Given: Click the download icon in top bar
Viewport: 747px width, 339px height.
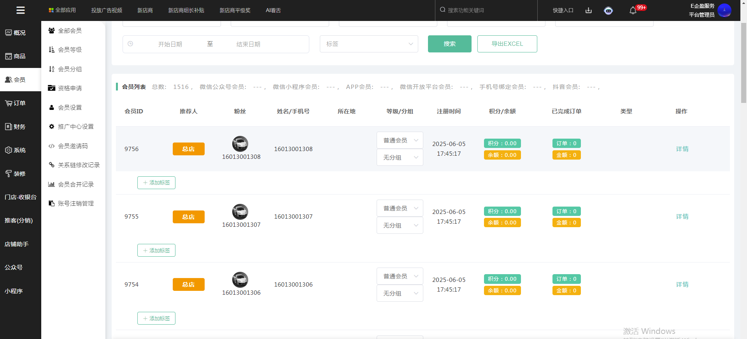Looking at the screenshot, I should [x=588, y=10].
